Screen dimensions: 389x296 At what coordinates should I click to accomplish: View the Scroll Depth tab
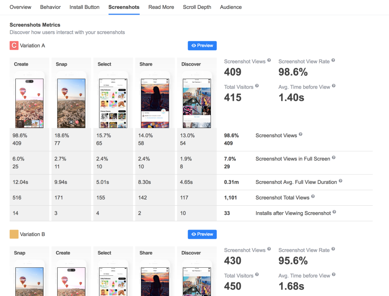[x=197, y=7]
